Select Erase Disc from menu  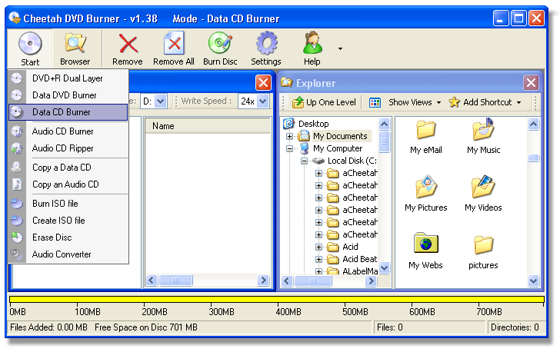tap(68, 237)
